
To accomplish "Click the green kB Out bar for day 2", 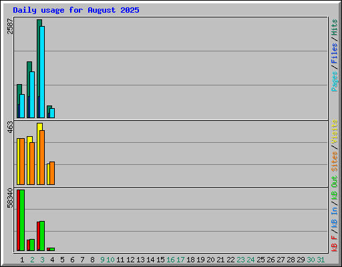I will coord(32,245).
